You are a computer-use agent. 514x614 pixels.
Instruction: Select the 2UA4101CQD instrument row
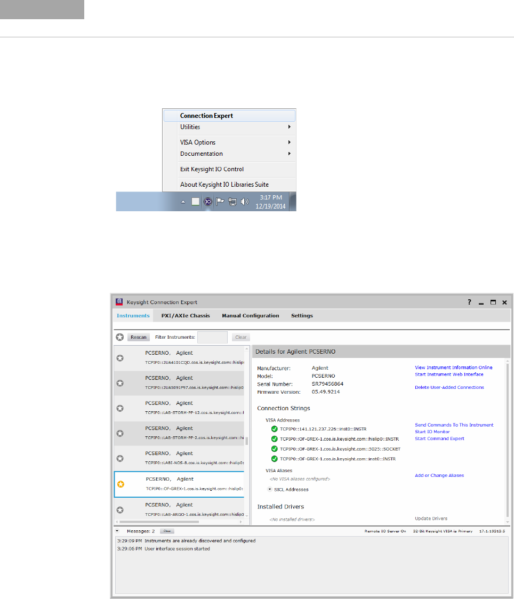click(x=179, y=357)
